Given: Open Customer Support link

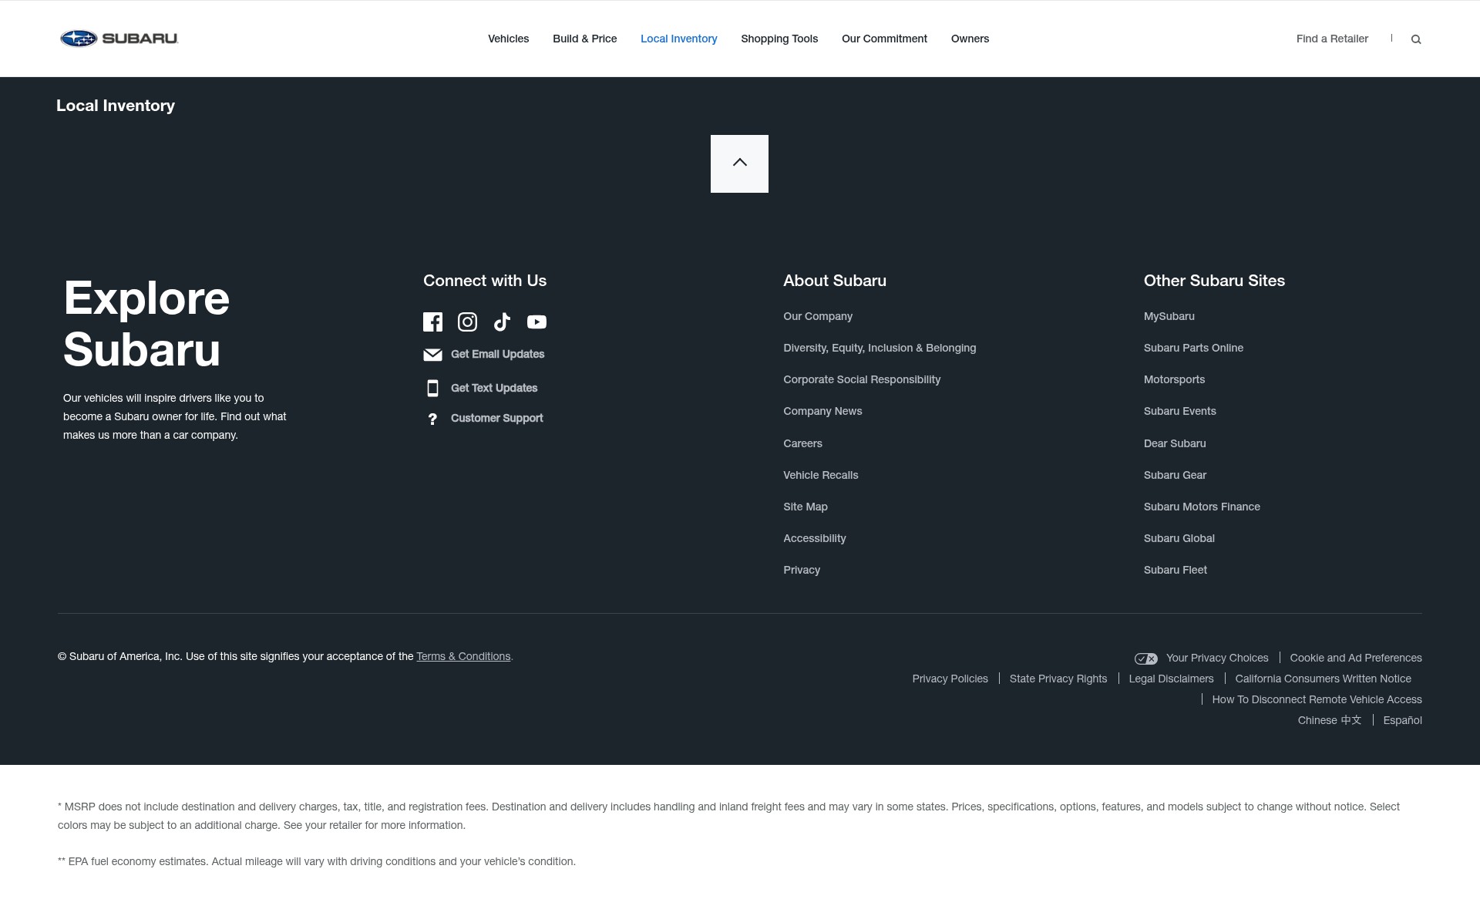Looking at the screenshot, I should [496, 418].
